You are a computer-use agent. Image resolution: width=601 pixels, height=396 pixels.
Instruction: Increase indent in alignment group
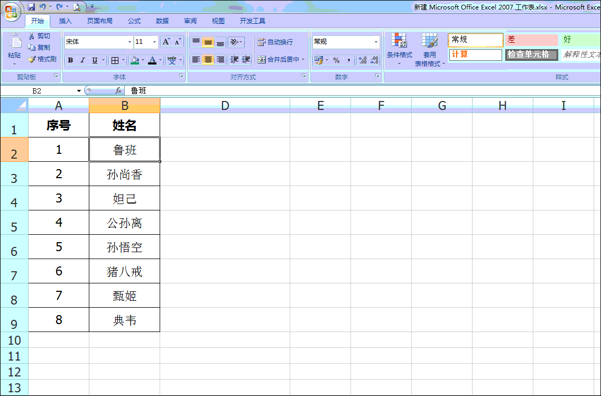click(246, 60)
